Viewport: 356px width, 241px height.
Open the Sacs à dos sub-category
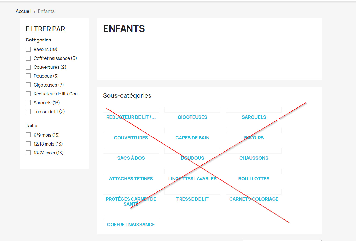[x=131, y=158]
